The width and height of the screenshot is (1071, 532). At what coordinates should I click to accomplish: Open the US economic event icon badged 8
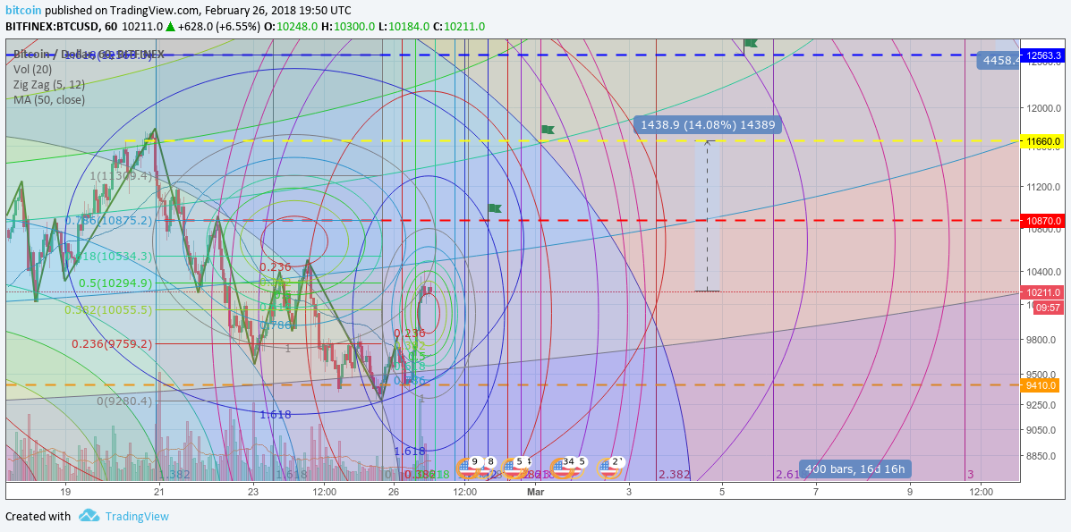click(486, 467)
